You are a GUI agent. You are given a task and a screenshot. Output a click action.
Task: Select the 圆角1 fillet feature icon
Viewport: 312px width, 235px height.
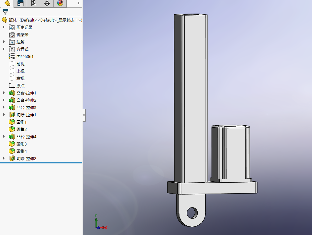click(x=12, y=122)
